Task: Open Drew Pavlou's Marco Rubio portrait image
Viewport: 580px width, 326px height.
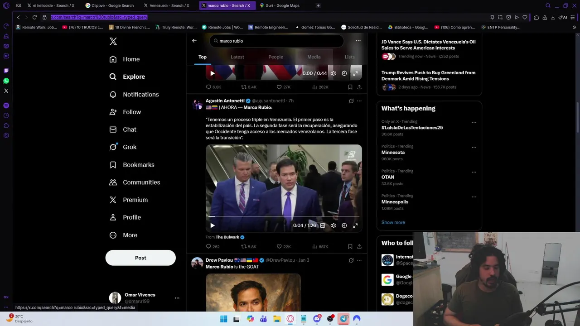Action: pos(253,292)
